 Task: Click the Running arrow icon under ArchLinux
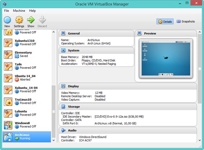[17, 138]
